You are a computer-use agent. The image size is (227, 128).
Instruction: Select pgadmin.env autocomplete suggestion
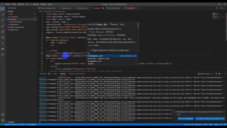(x=112, y=61)
